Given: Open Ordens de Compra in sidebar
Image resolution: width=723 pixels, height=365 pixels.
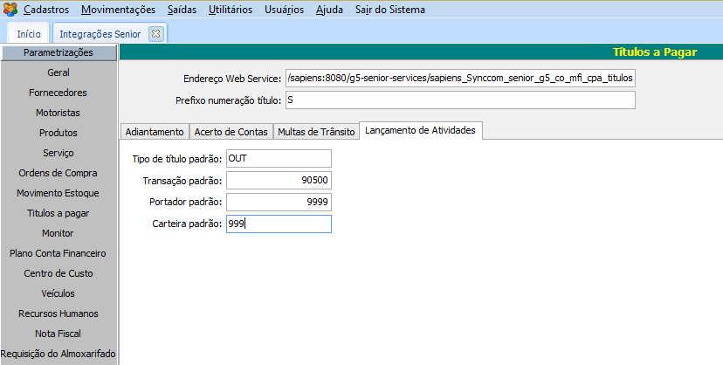Looking at the screenshot, I should click(x=59, y=173).
